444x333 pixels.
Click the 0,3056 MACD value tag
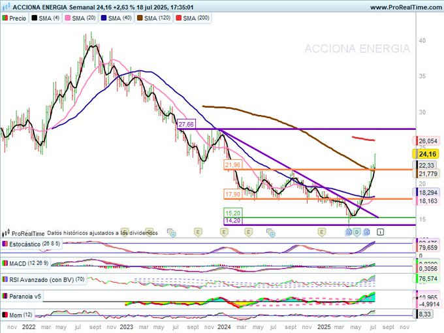click(x=428, y=268)
